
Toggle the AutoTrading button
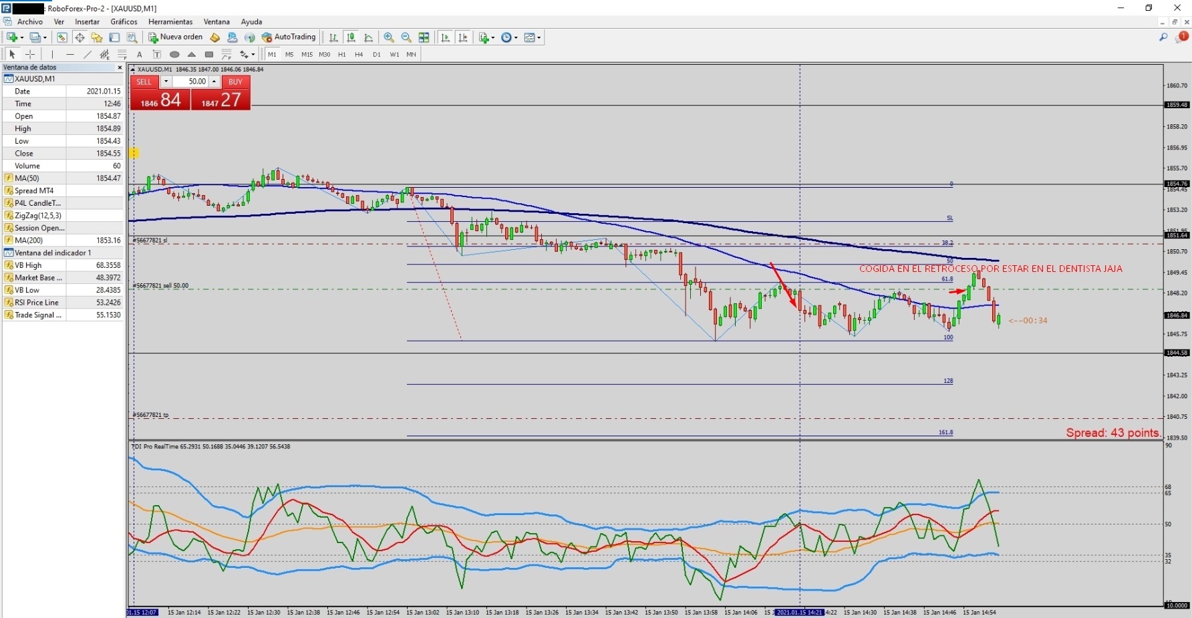click(289, 37)
